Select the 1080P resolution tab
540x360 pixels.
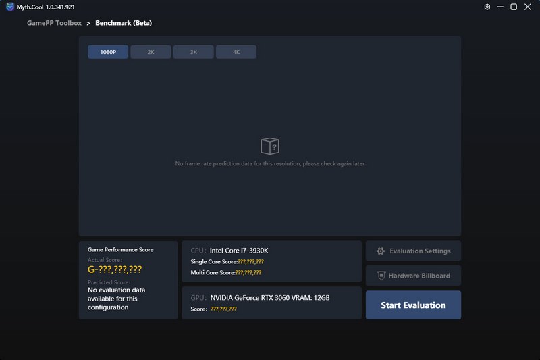pos(108,52)
